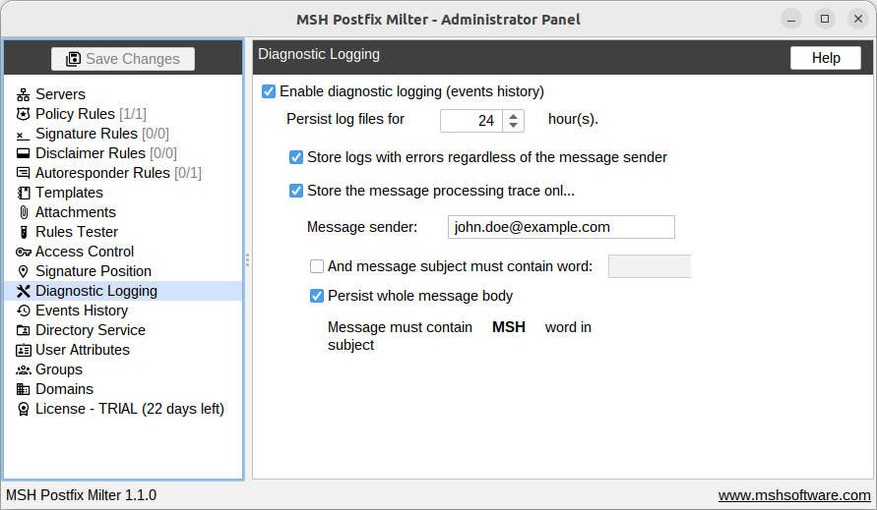Screen dimensions: 877x510
Task: Open the Rules Tester page
Action: 77,232
